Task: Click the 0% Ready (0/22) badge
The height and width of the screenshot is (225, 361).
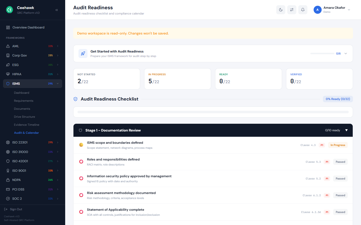Action: coord(338,99)
